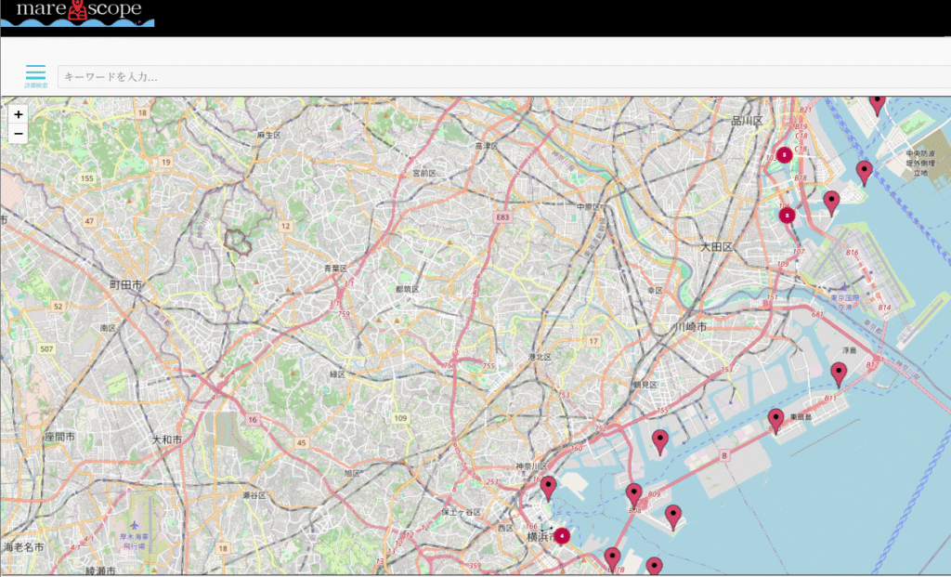Viewport: 951px width, 577px height.
Task: Click the route 19 road shield
Action: [x=165, y=162]
